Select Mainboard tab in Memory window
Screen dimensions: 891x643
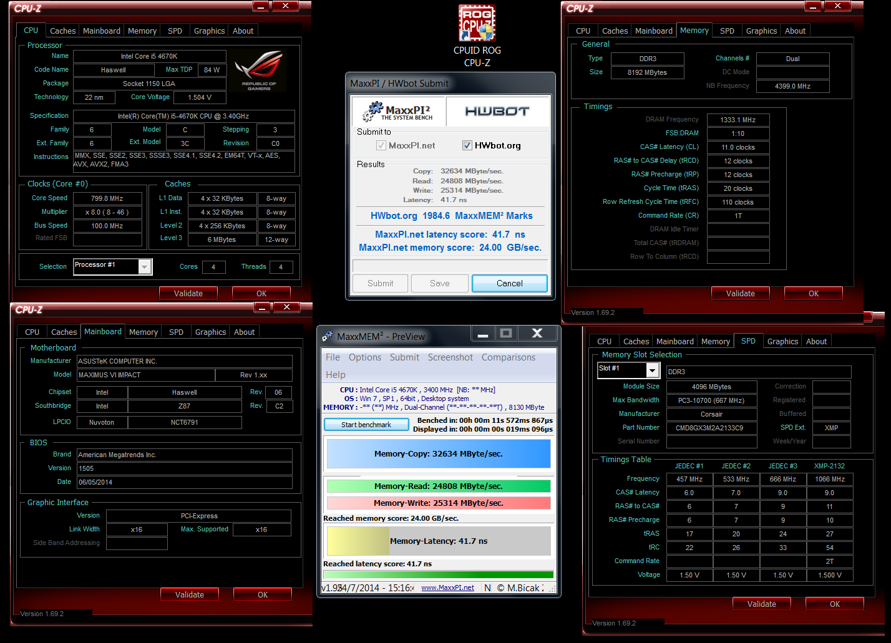pos(653,31)
